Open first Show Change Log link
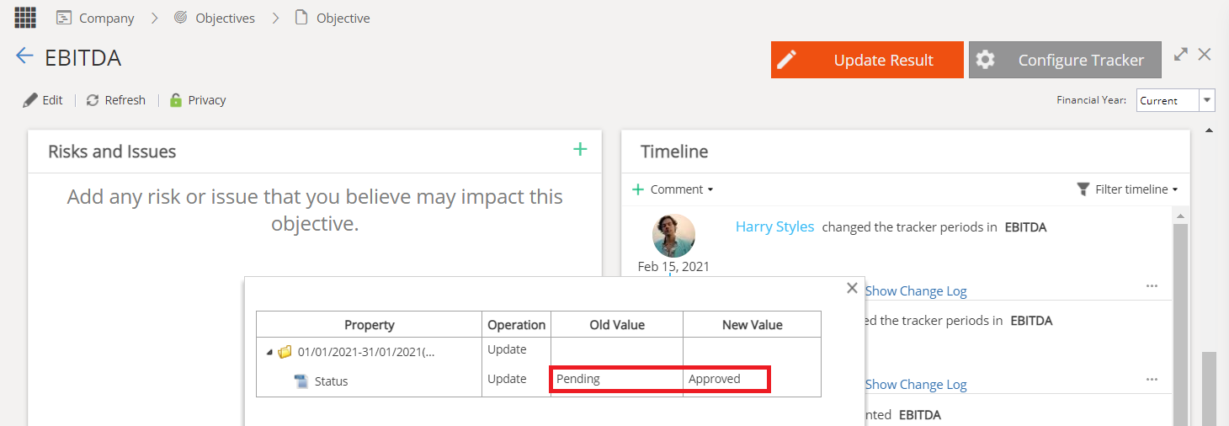The width and height of the screenshot is (1229, 426). pyautogui.click(x=916, y=291)
